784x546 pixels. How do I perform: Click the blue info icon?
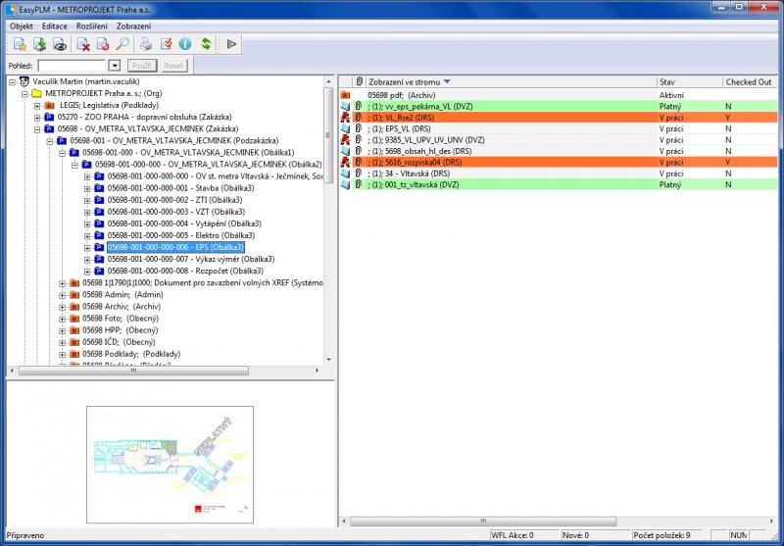[x=185, y=44]
